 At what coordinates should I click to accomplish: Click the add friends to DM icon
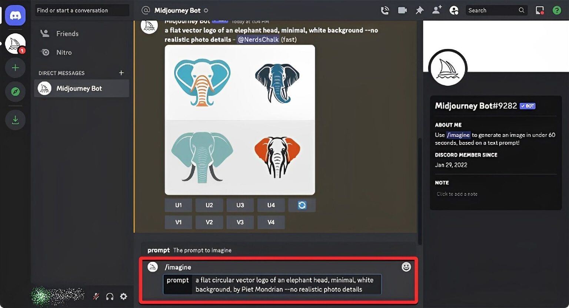437,10
